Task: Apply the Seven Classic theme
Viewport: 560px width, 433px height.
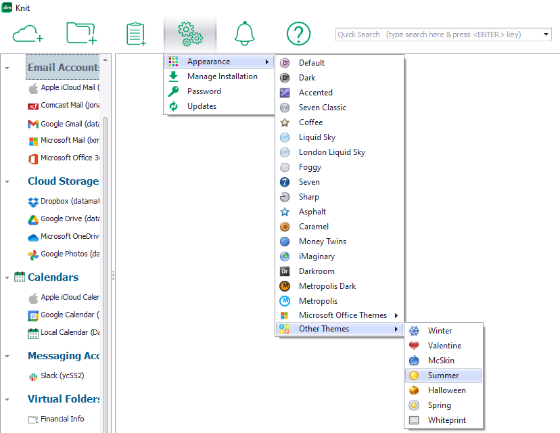Action: [339, 108]
